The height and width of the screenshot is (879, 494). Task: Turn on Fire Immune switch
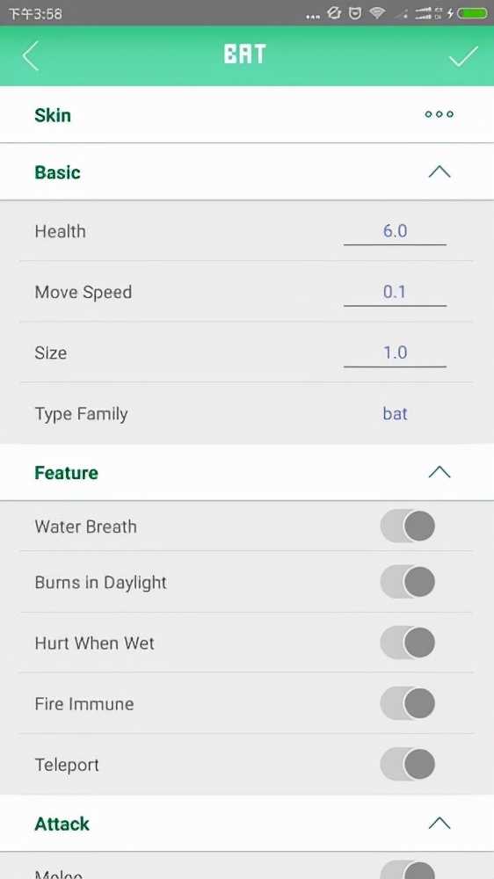(x=408, y=703)
